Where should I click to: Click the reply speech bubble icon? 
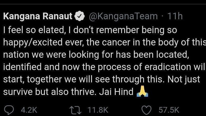tap(9, 110)
